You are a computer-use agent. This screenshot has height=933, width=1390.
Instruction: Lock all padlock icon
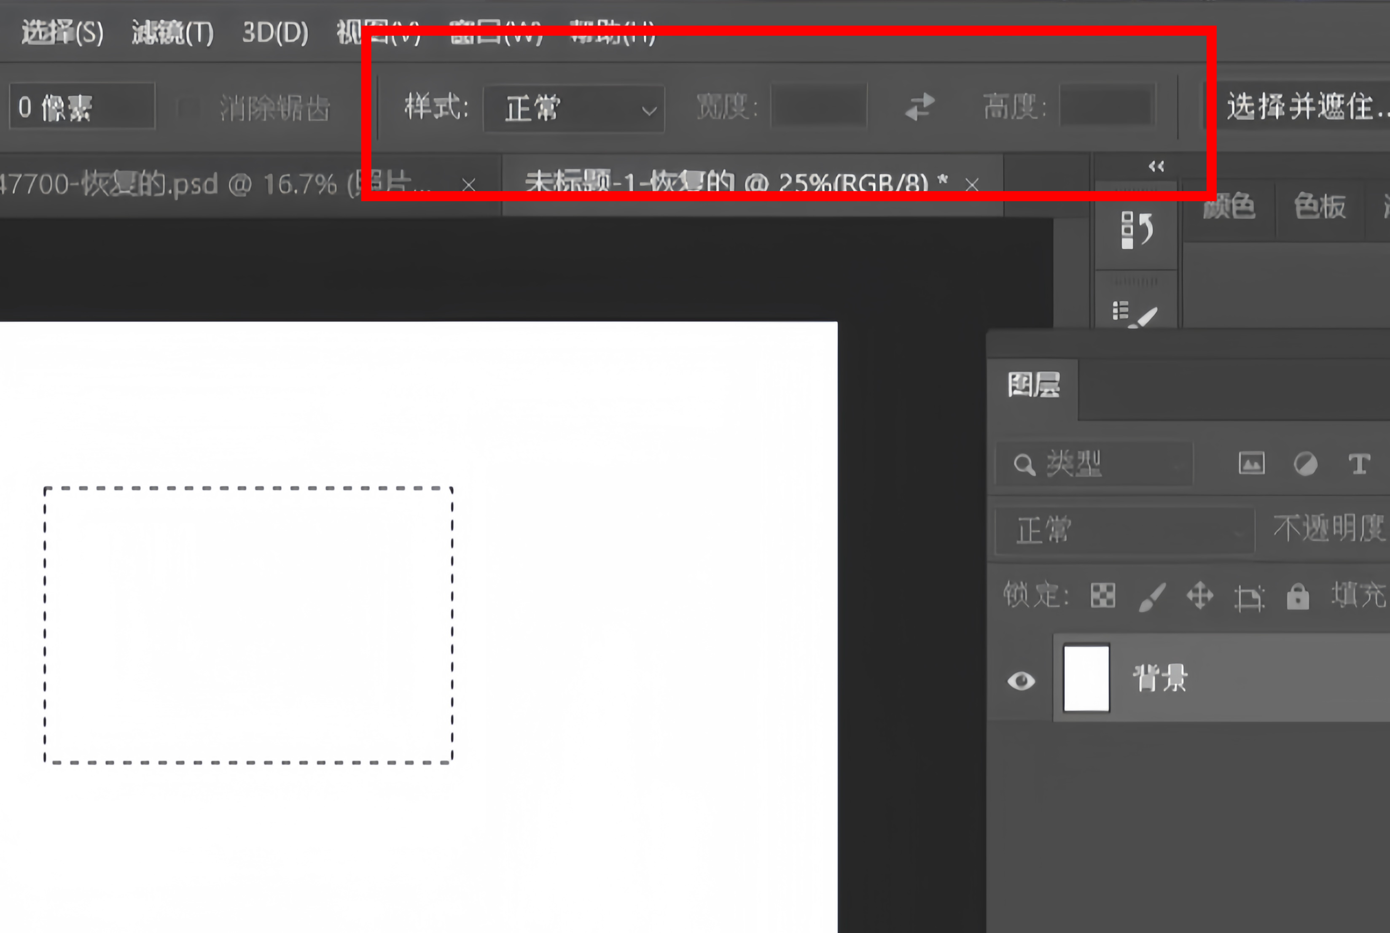pyautogui.click(x=1298, y=596)
